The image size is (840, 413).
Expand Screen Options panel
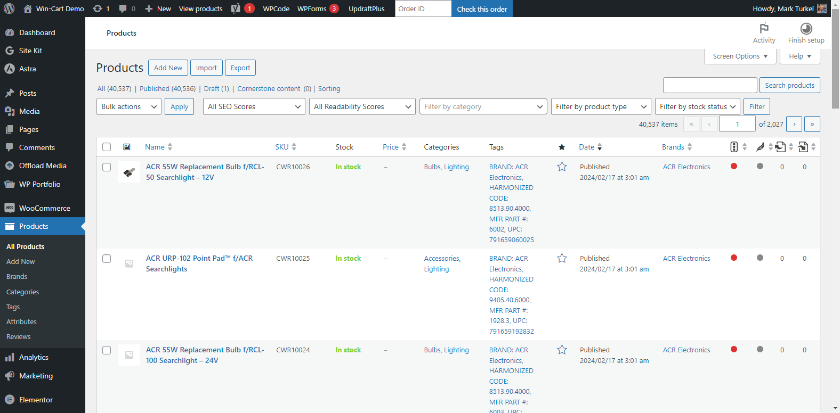(x=740, y=56)
